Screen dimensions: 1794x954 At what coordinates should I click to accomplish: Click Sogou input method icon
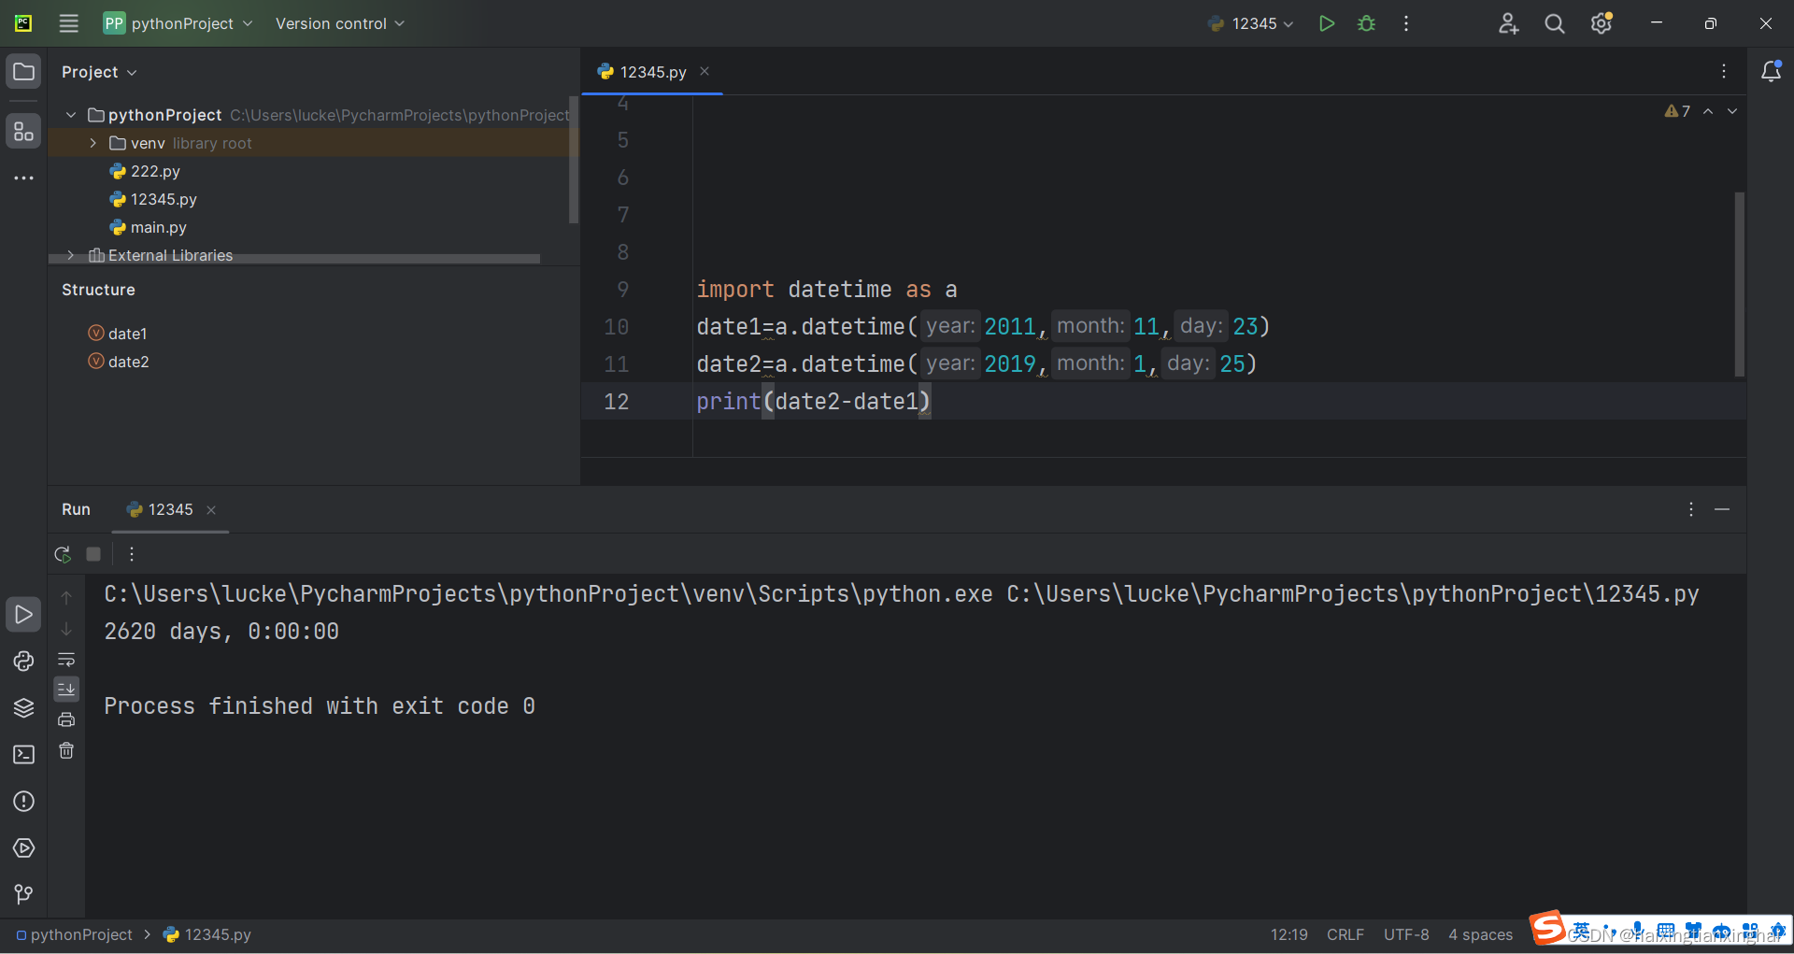(x=1547, y=928)
